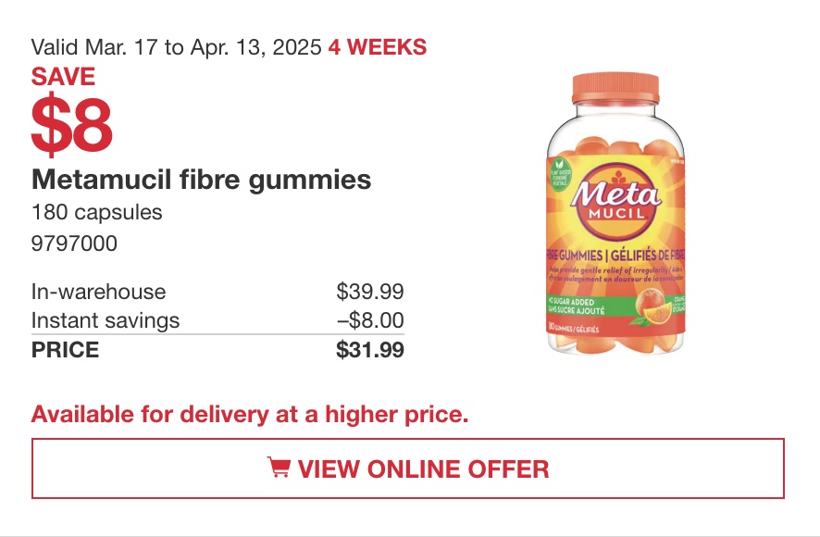Image resolution: width=820 pixels, height=537 pixels.
Task: Click the red $8 savings amount
Action: click(71, 125)
